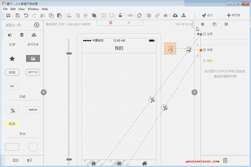Viewport: 251px width, 167px height.
Task: Click the vertical zoom slider handle
Action: (x=69, y=53)
